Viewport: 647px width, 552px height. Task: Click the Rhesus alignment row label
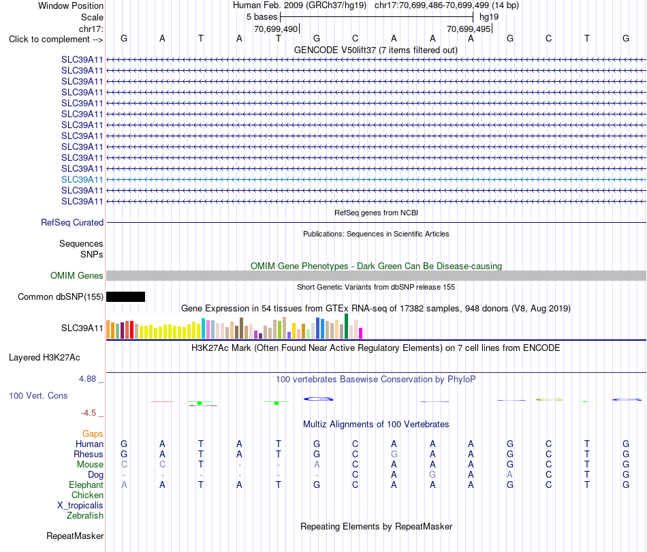pos(89,454)
